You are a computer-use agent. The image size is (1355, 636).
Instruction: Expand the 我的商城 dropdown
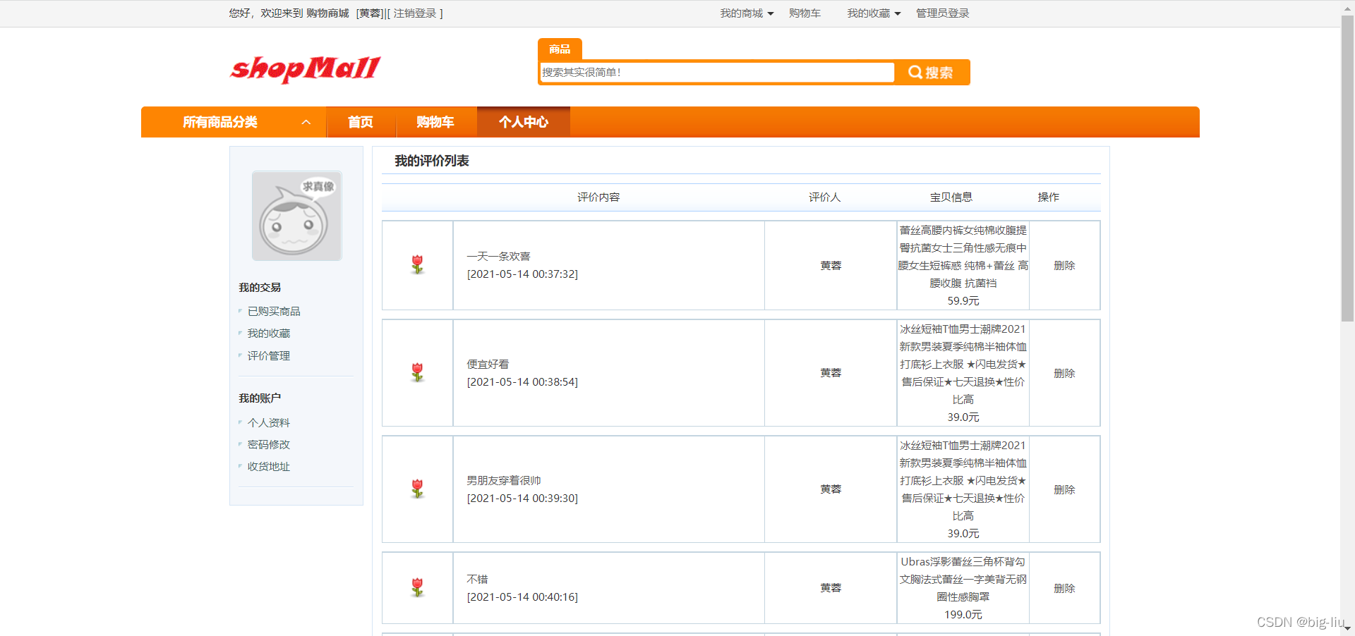coord(747,13)
